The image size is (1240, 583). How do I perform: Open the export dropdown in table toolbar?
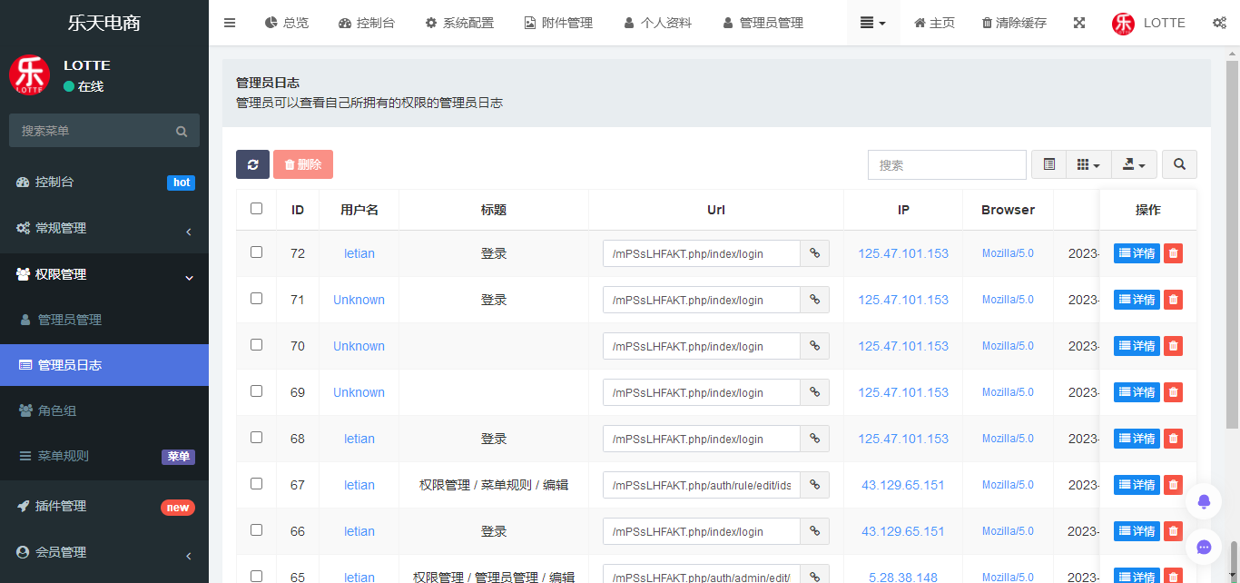[1134, 164]
